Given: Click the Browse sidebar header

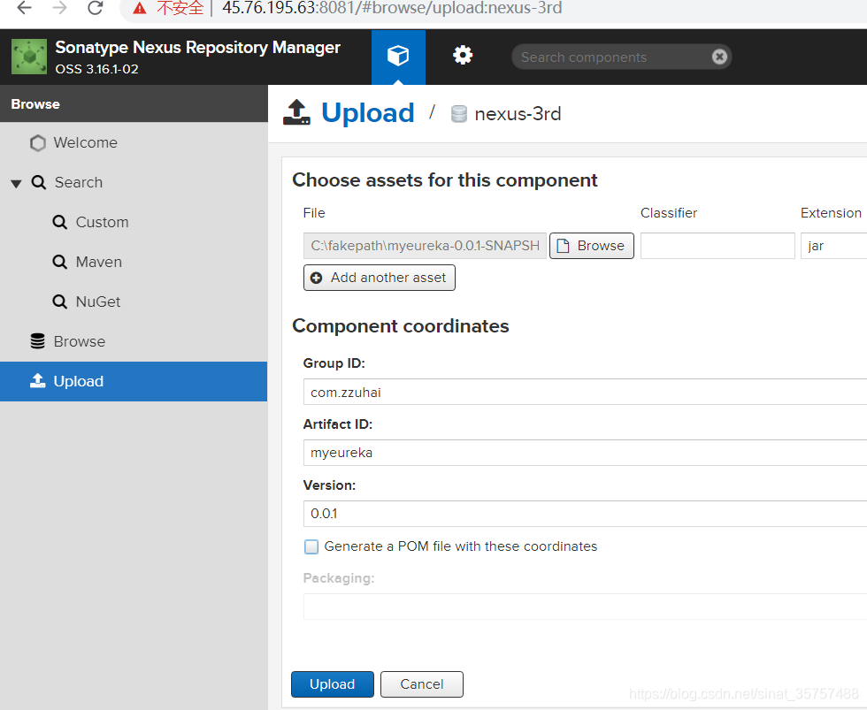Looking at the screenshot, I should pos(134,103).
